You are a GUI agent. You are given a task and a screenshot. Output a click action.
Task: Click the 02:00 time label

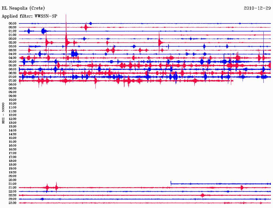coord(13,39)
